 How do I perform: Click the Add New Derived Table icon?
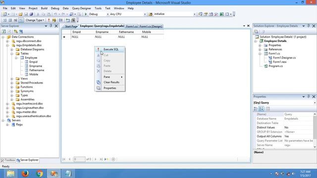point(73,20)
